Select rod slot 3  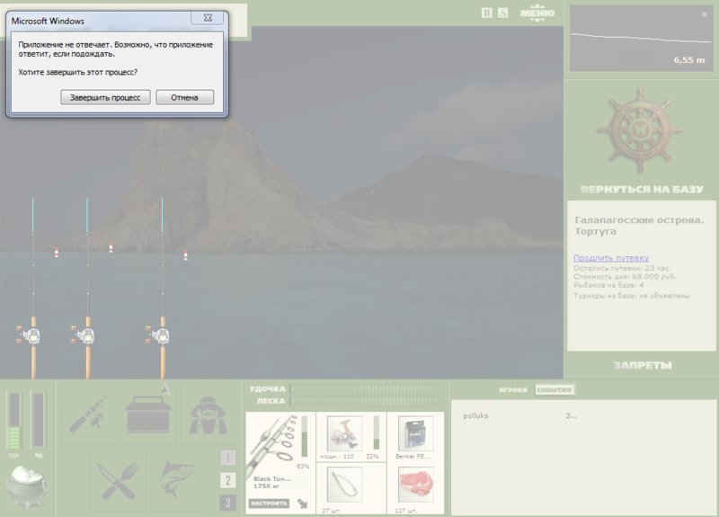(228, 503)
